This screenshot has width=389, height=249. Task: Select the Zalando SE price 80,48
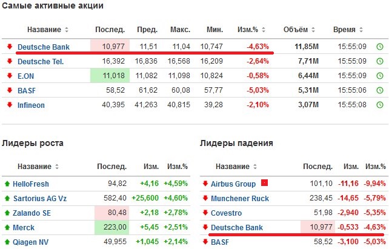click(117, 213)
